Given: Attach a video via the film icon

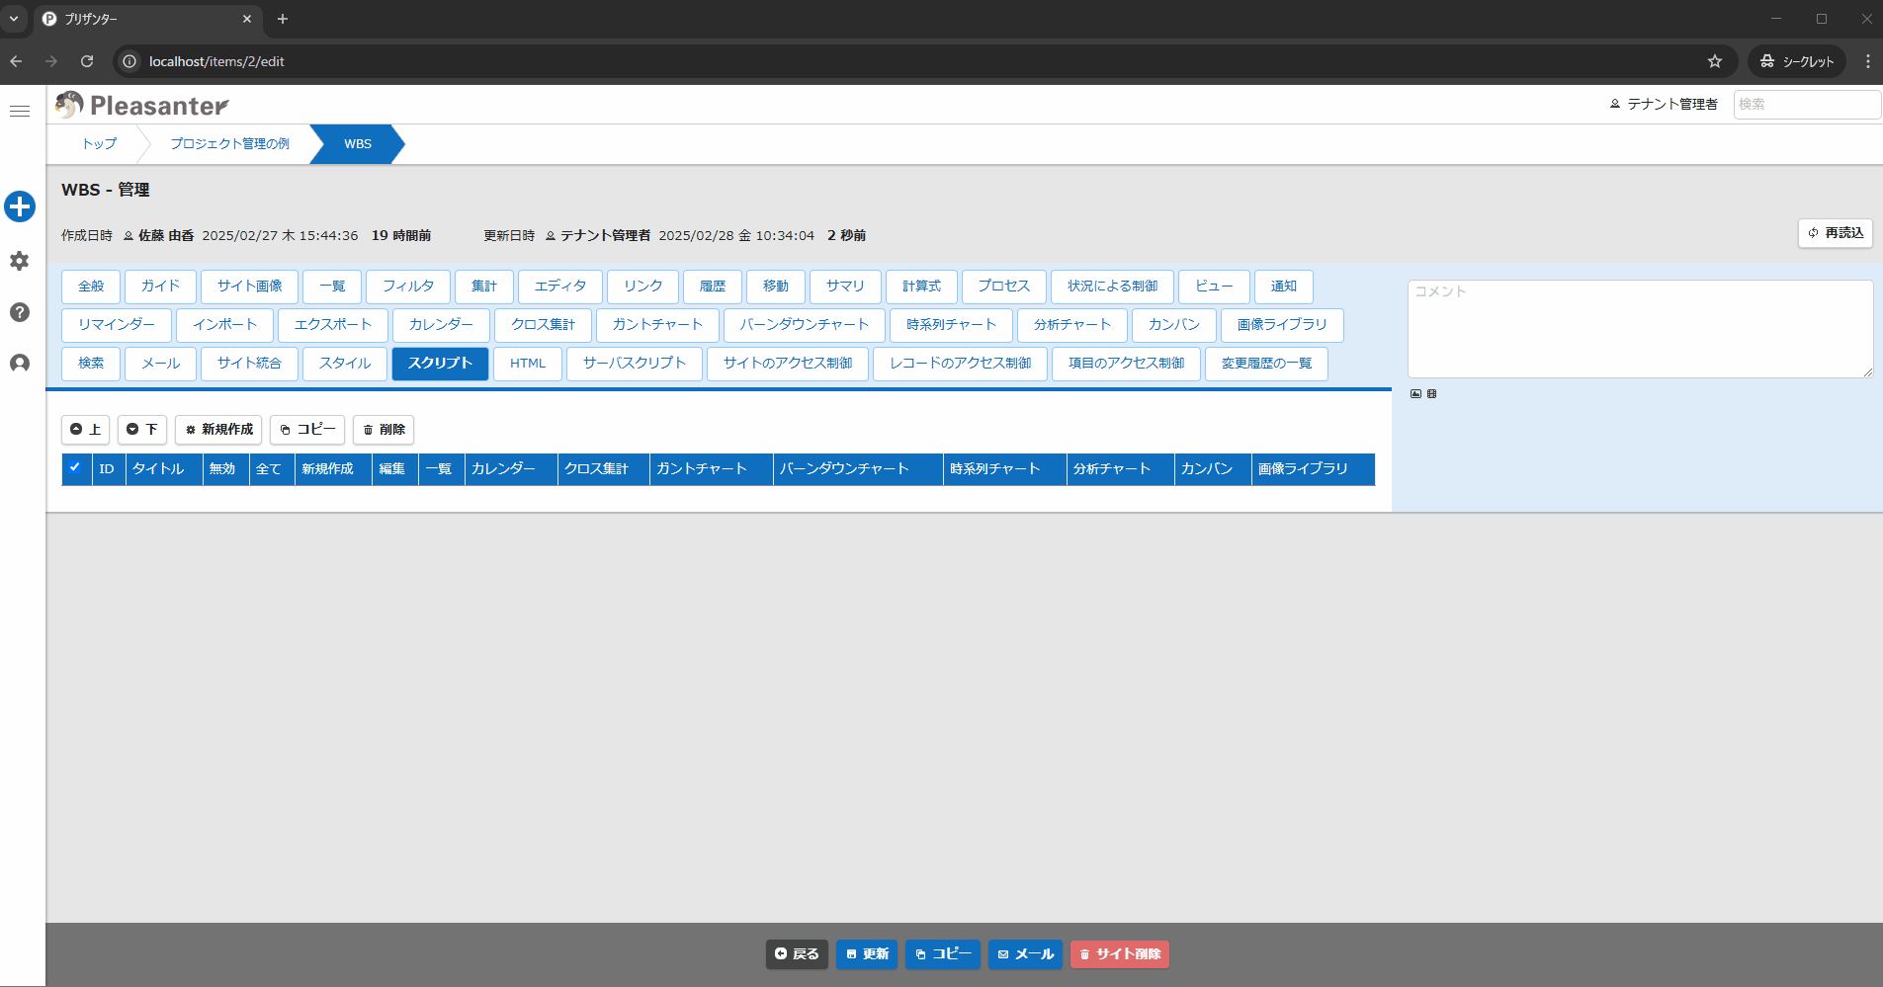Looking at the screenshot, I should tap(1431, 393).
